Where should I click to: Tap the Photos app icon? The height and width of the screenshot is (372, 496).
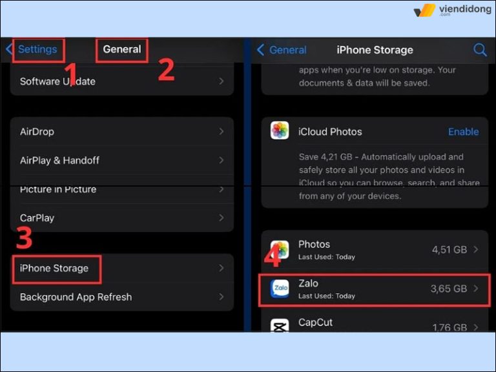pos(280,249)
